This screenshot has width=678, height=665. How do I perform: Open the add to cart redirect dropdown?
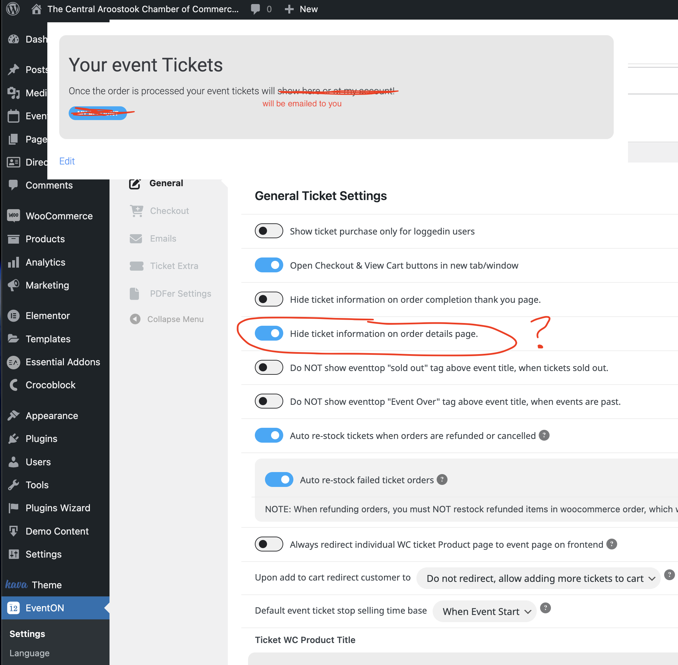[x=538, y=578]
